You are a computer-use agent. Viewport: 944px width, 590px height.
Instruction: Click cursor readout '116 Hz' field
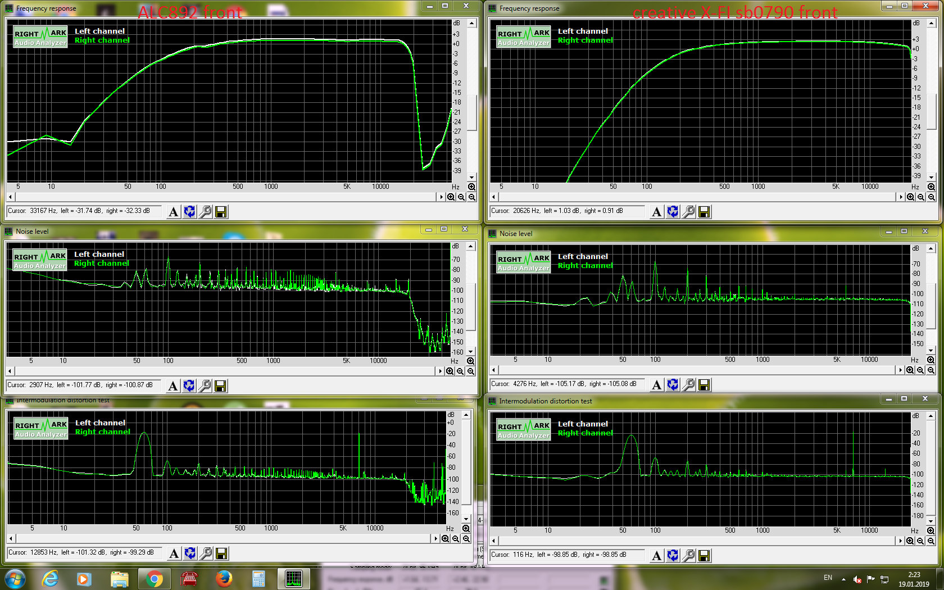click(567, 555)
